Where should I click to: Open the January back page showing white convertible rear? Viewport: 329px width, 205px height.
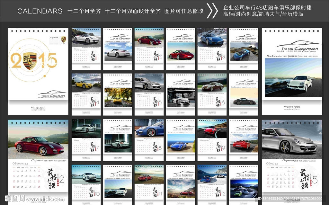[x=118, y=49]
